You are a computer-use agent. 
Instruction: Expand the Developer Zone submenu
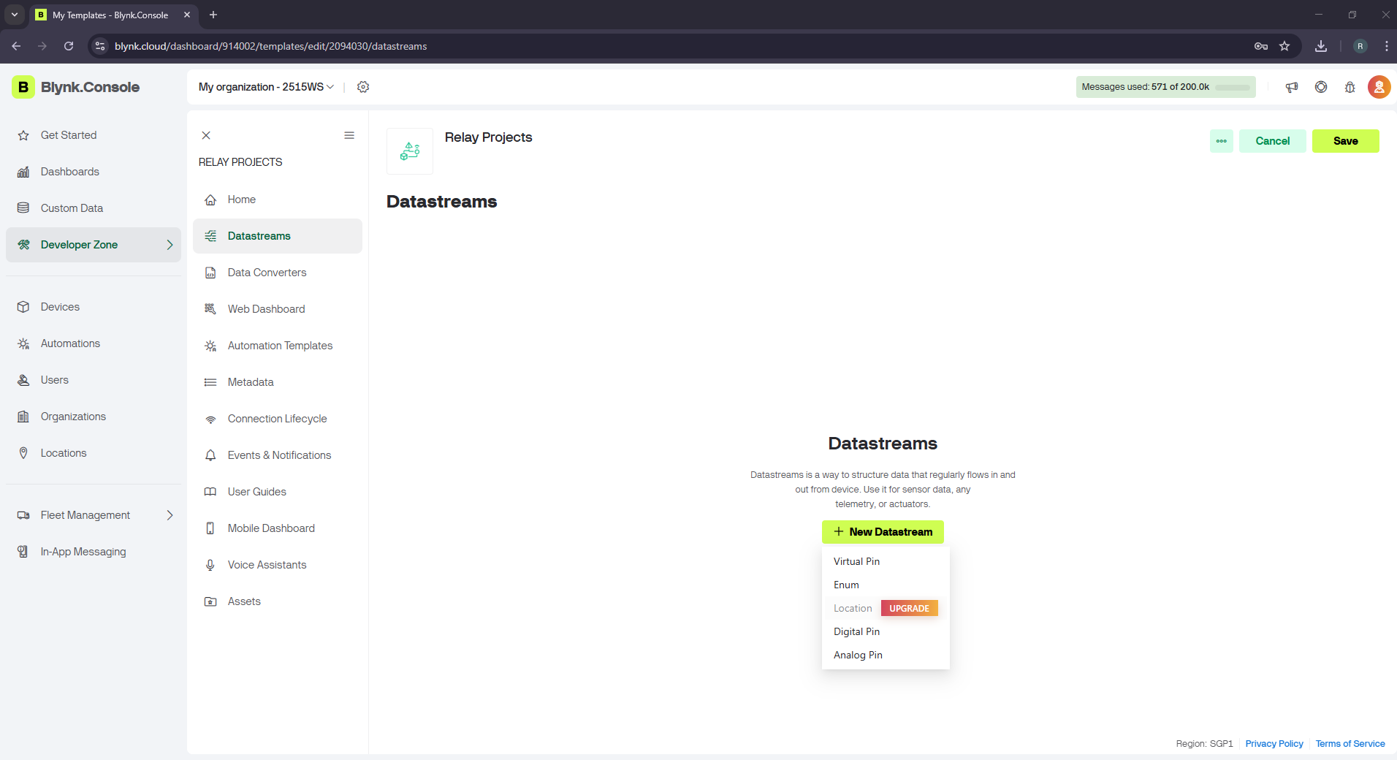click(170, 245)
